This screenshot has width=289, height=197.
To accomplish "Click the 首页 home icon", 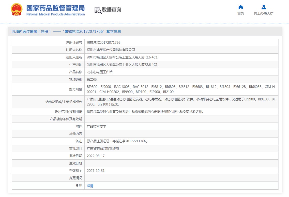I will click(240, 7).
